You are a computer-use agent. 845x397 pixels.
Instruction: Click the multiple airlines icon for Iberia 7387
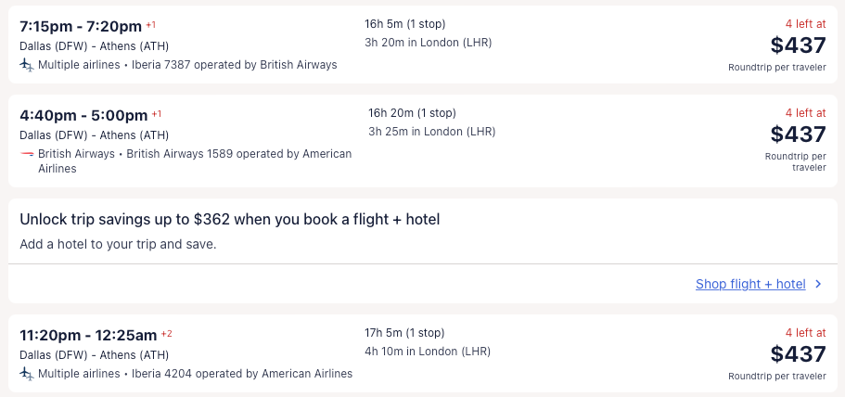click(x=26, y=65)
